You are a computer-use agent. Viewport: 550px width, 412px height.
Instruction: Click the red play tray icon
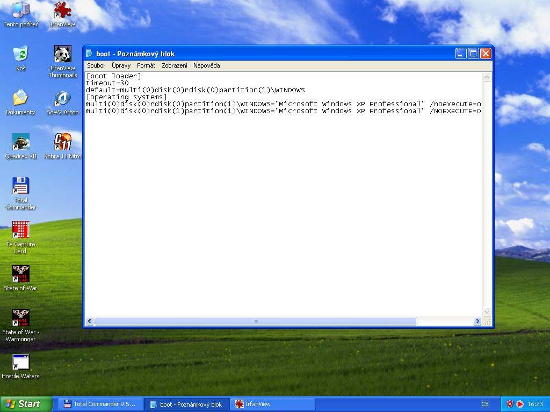tap(520, 404)
